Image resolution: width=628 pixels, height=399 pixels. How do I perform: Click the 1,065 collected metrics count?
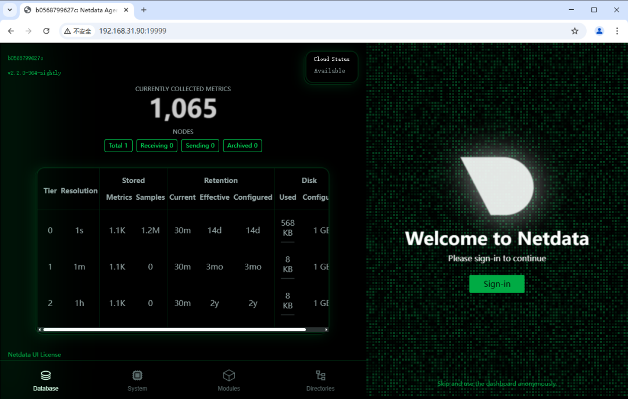tap(183, 109)
